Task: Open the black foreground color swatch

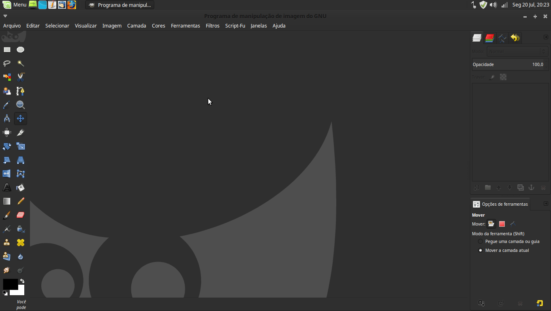Action: pos(10,284)
